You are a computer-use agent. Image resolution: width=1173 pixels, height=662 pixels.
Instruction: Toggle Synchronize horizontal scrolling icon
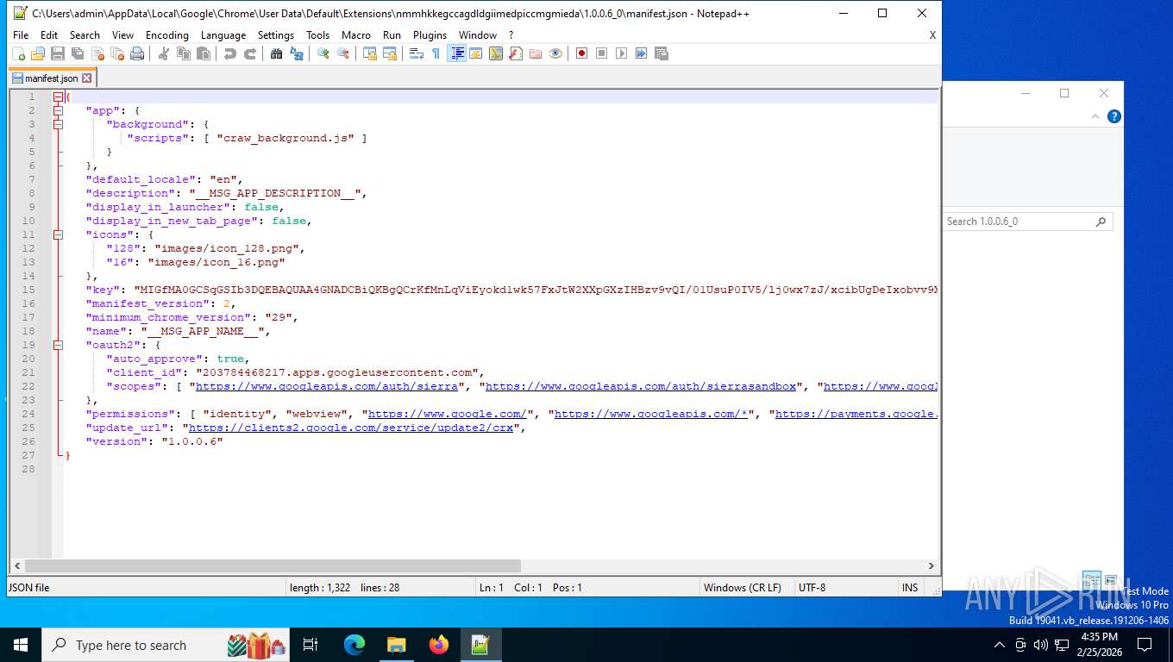pos(389,53)
